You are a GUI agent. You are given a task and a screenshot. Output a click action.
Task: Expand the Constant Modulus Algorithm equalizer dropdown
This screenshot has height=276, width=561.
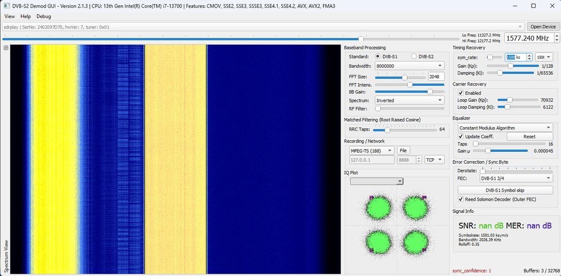[505, 128]
